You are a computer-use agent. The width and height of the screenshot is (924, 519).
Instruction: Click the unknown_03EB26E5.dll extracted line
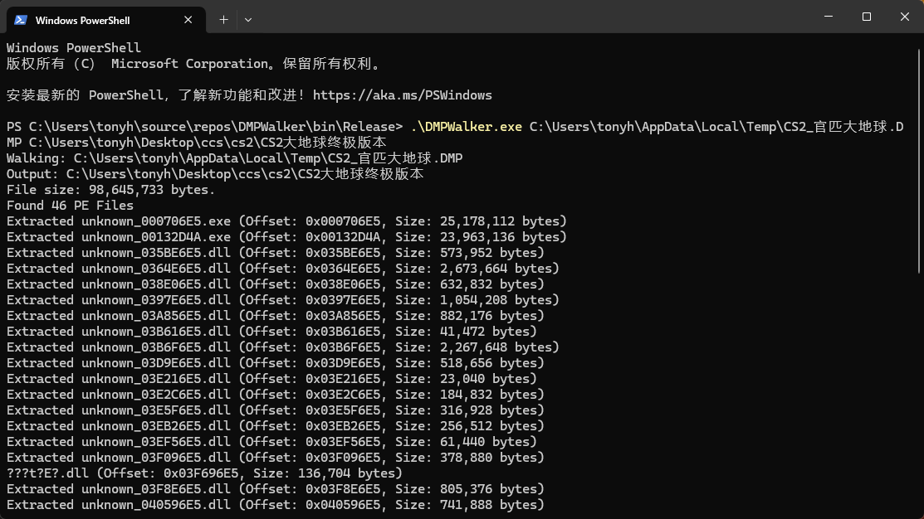(x=275, y=426)
